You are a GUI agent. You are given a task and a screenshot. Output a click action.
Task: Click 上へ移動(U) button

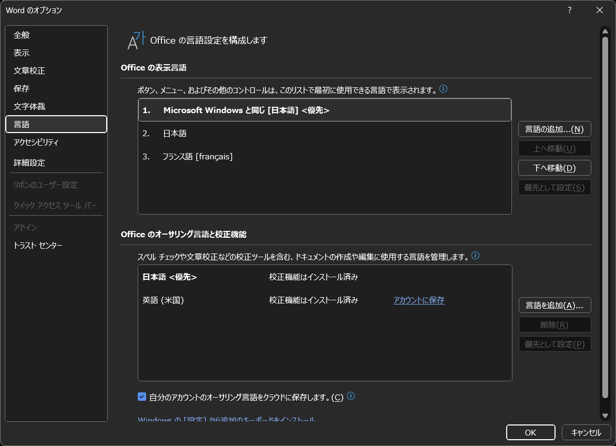555,148
